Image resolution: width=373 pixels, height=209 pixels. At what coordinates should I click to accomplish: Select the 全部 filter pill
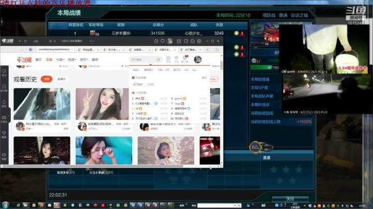pyautogui.click(x=47, y=79)
